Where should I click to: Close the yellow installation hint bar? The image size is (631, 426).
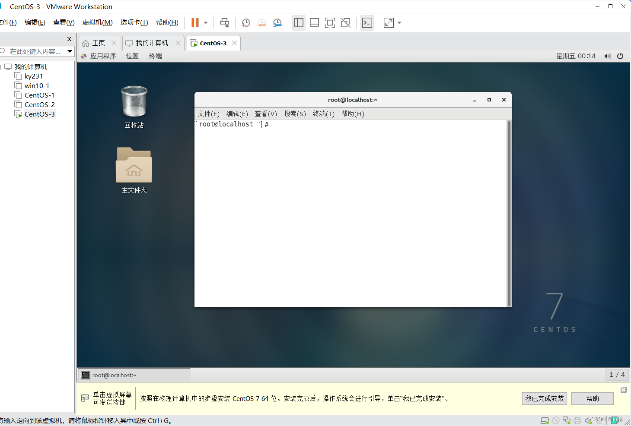624,390
